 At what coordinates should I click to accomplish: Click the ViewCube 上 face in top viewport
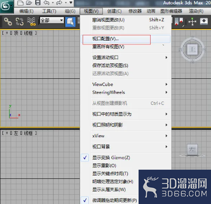pos(192,49)
